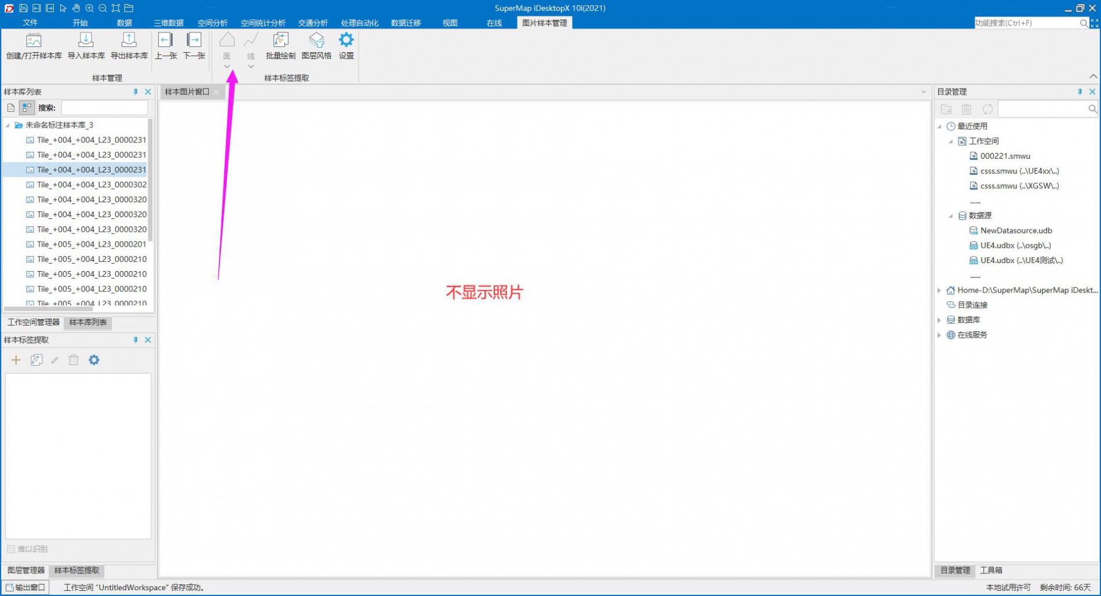
Task: Open the 线 line dropdown arrow
Action: point(251,67)
